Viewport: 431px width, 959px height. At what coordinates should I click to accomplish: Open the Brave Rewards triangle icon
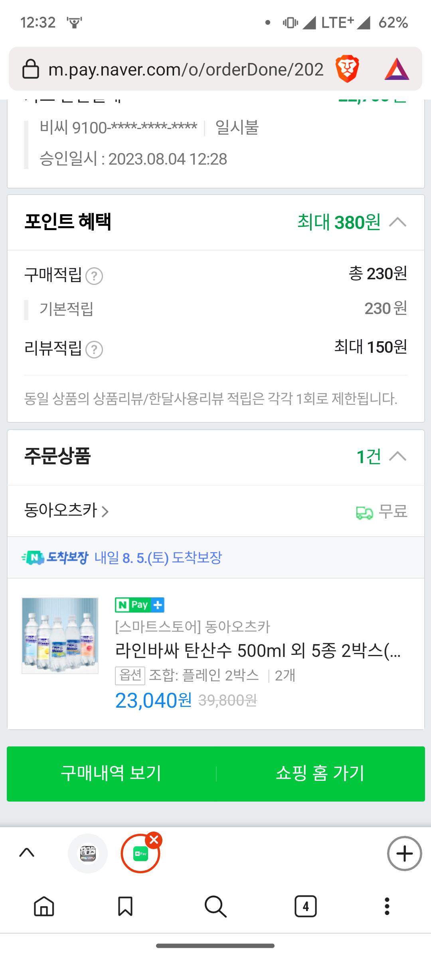click(x=397, y=69)
